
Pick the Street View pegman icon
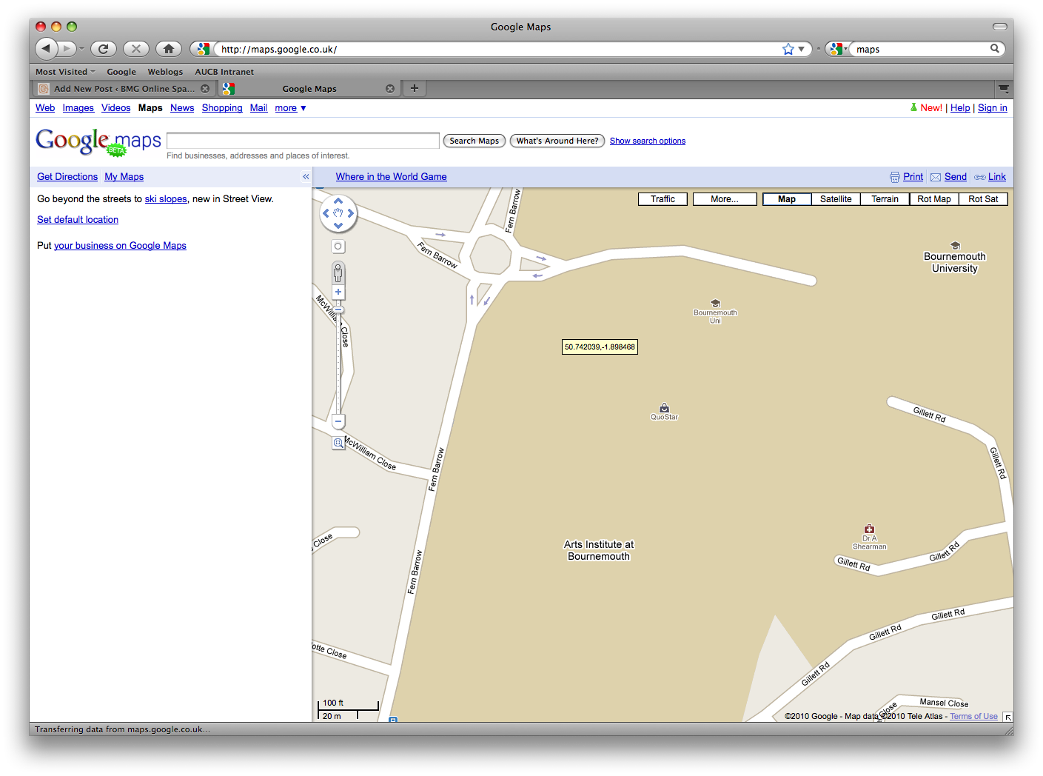point(338,272)
